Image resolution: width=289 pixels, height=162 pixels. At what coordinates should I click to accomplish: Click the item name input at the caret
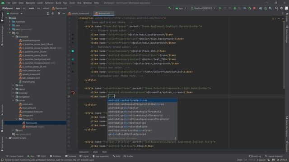(x=111, y=97)
